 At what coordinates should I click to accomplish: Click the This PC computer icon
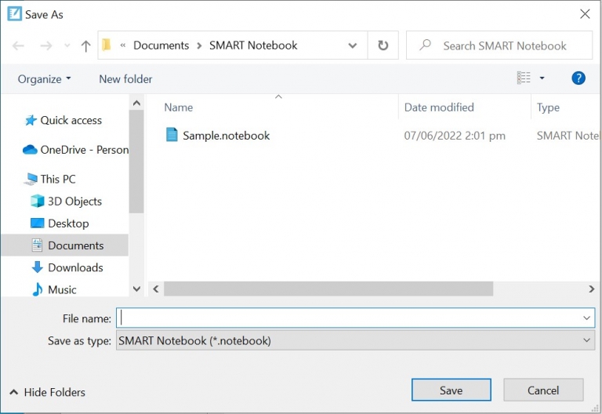31,179
